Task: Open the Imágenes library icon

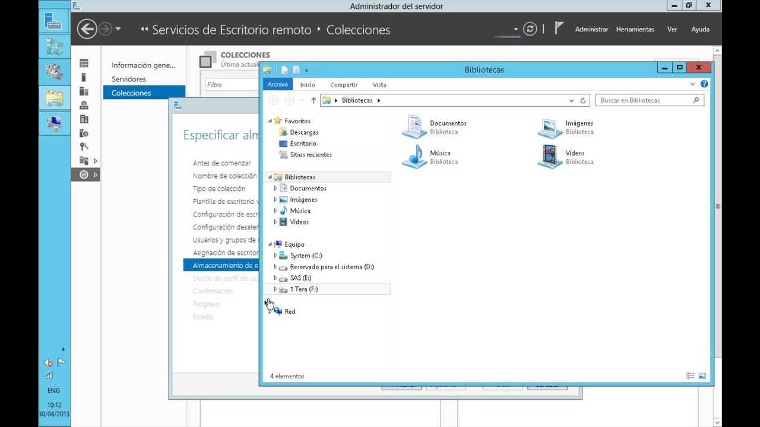Action: [x=550, y=127]
